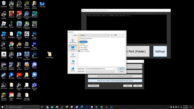Select Recycle Bin desktop icon

pyautogui.click(x=4, y=4)
